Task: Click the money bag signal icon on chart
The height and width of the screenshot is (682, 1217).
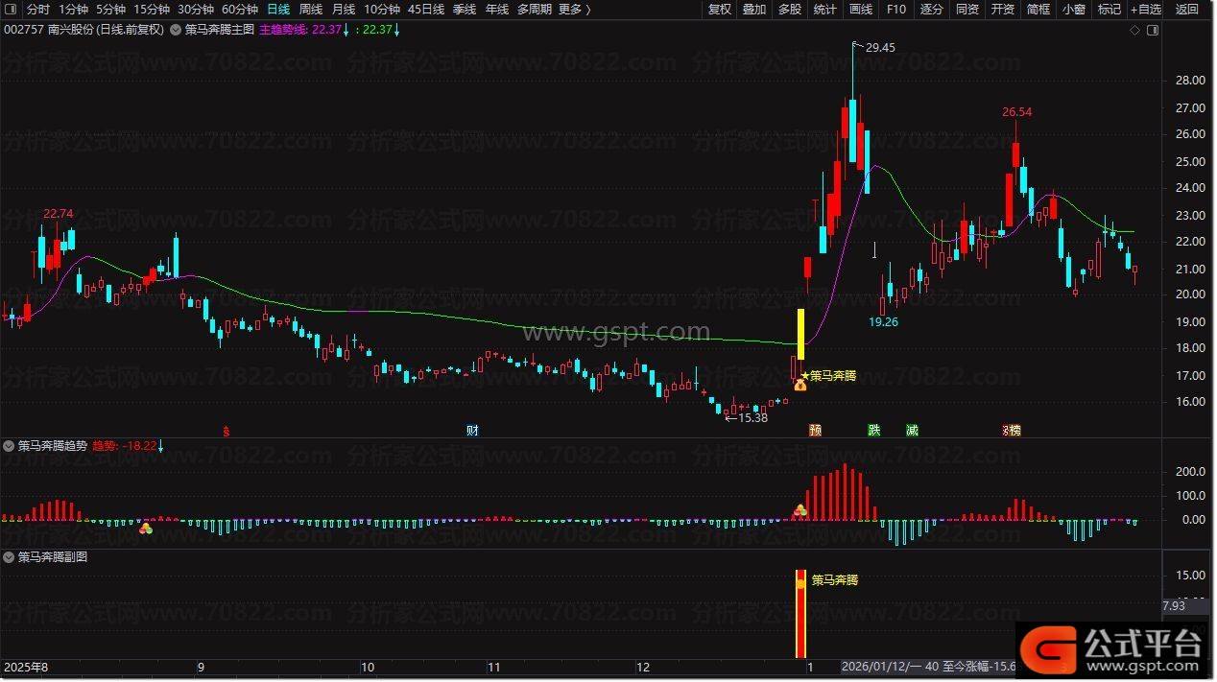Action: [x=799, y=385]
